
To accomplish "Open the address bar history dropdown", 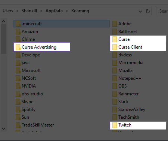I will (x=140, y=12).
